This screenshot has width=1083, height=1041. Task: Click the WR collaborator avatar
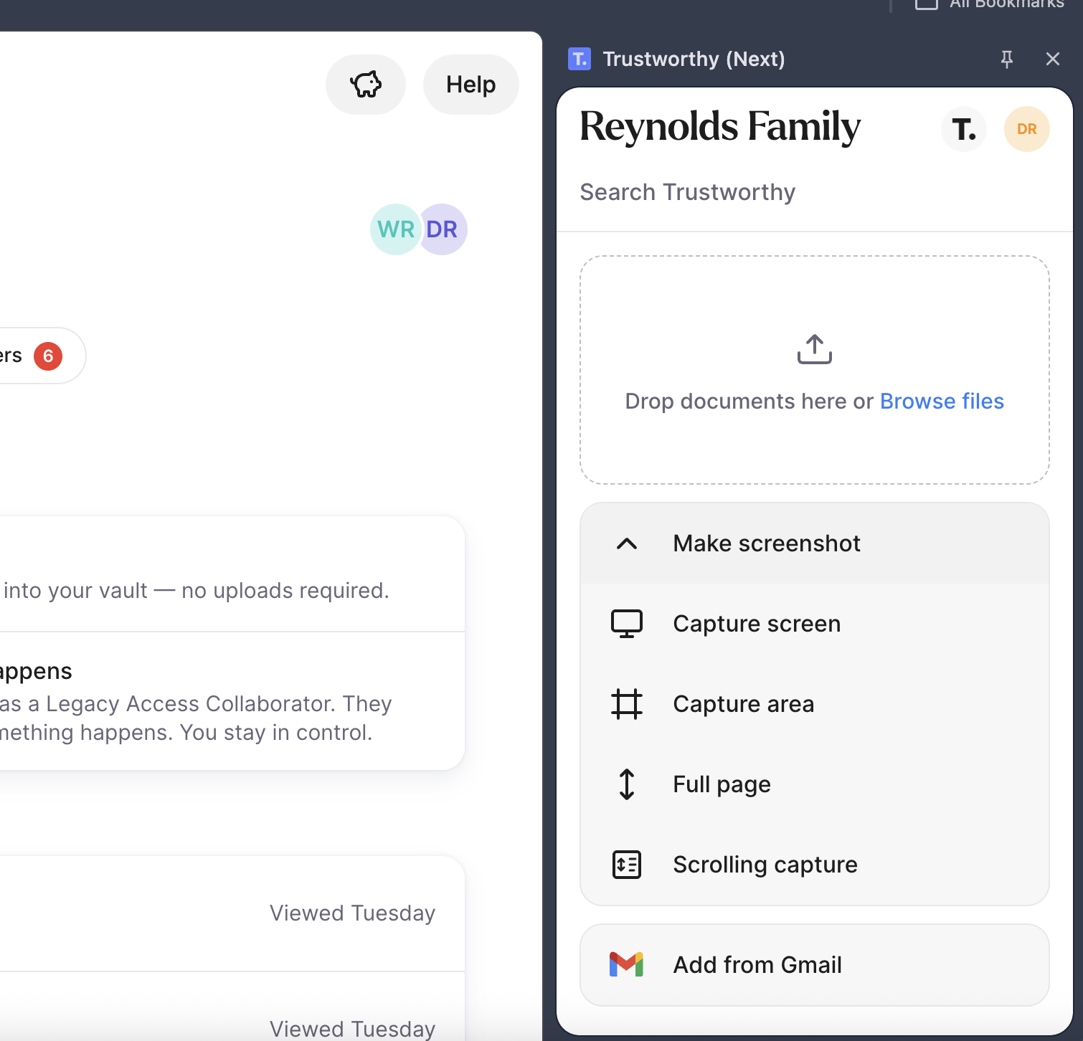(x=394, y=229)
